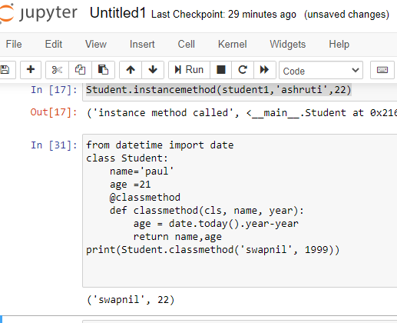Restart kernel and run all cells icon

point(265,70)
